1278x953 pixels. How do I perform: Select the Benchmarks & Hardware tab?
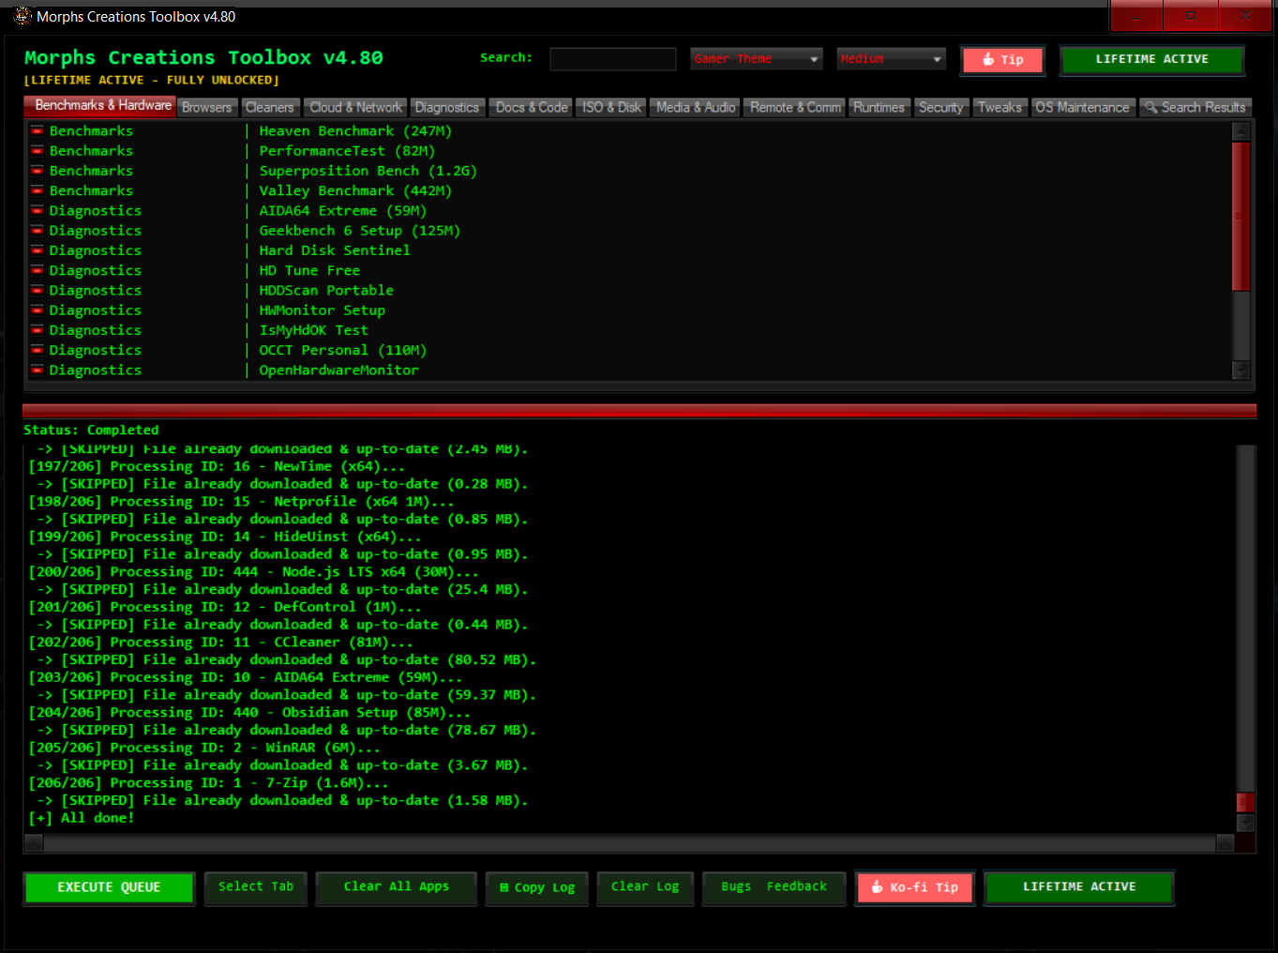click(x=99, y=106)
